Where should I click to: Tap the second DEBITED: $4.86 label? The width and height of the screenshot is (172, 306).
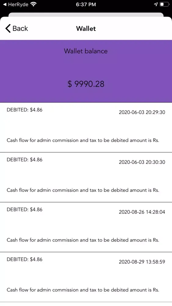[24, 160]
